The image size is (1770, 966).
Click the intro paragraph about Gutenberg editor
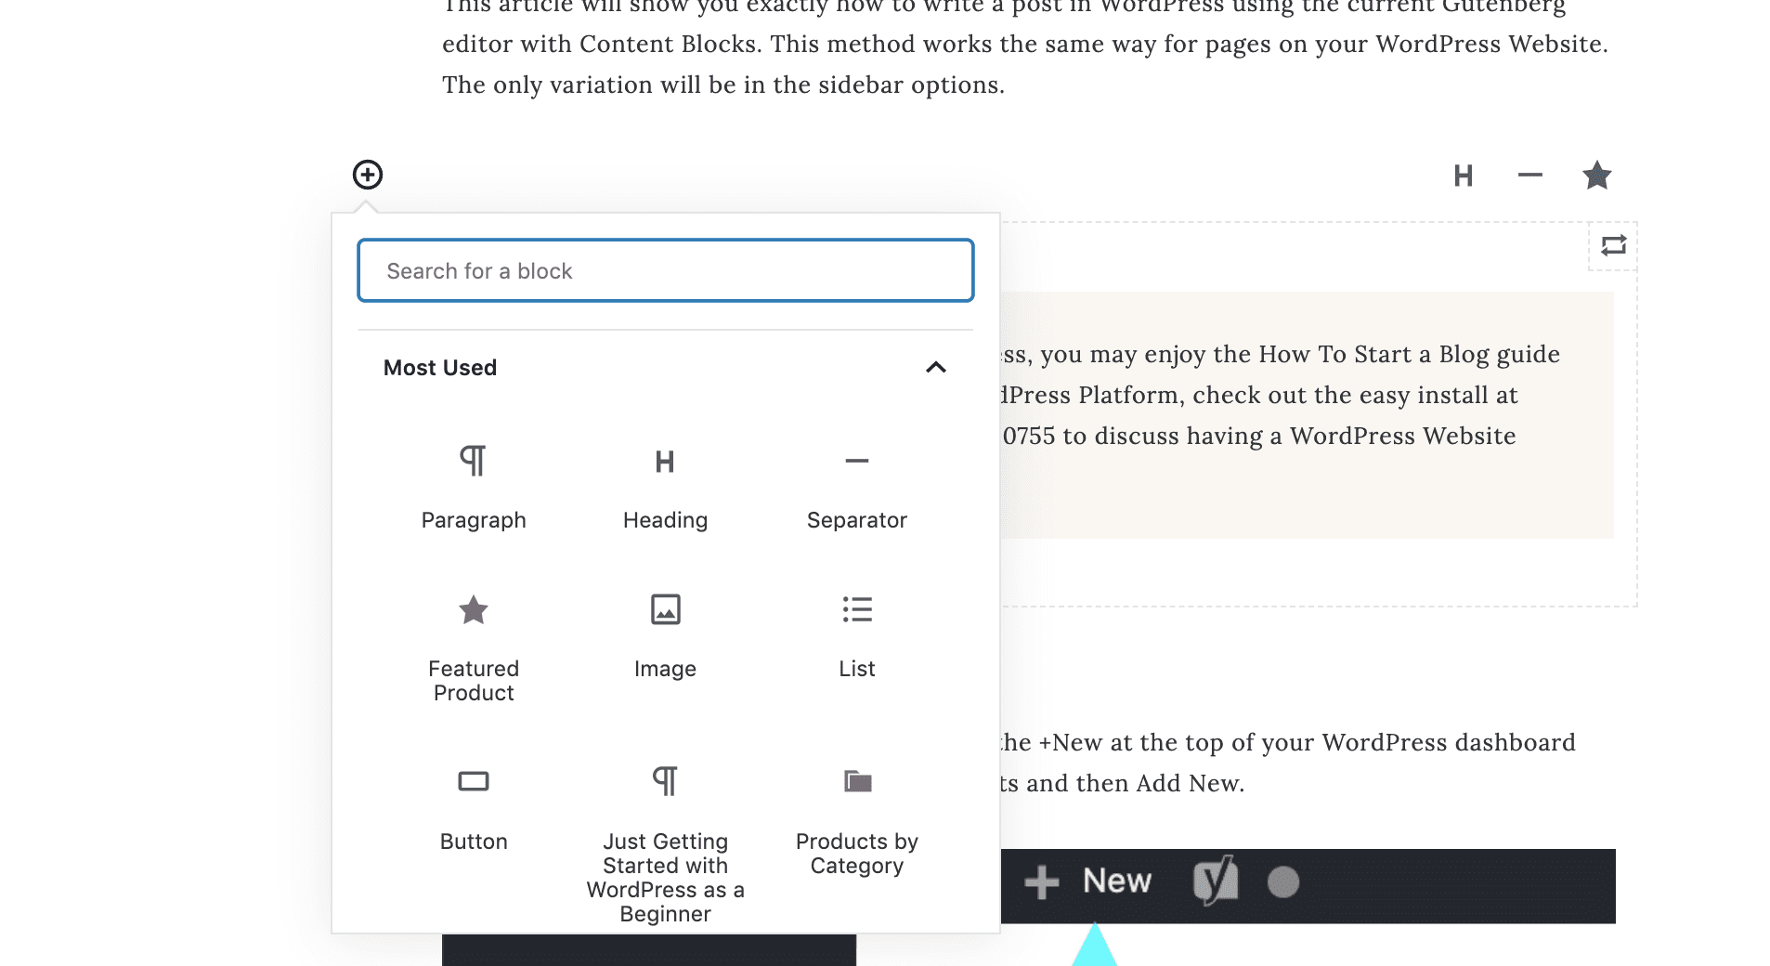pos(1025,46)
